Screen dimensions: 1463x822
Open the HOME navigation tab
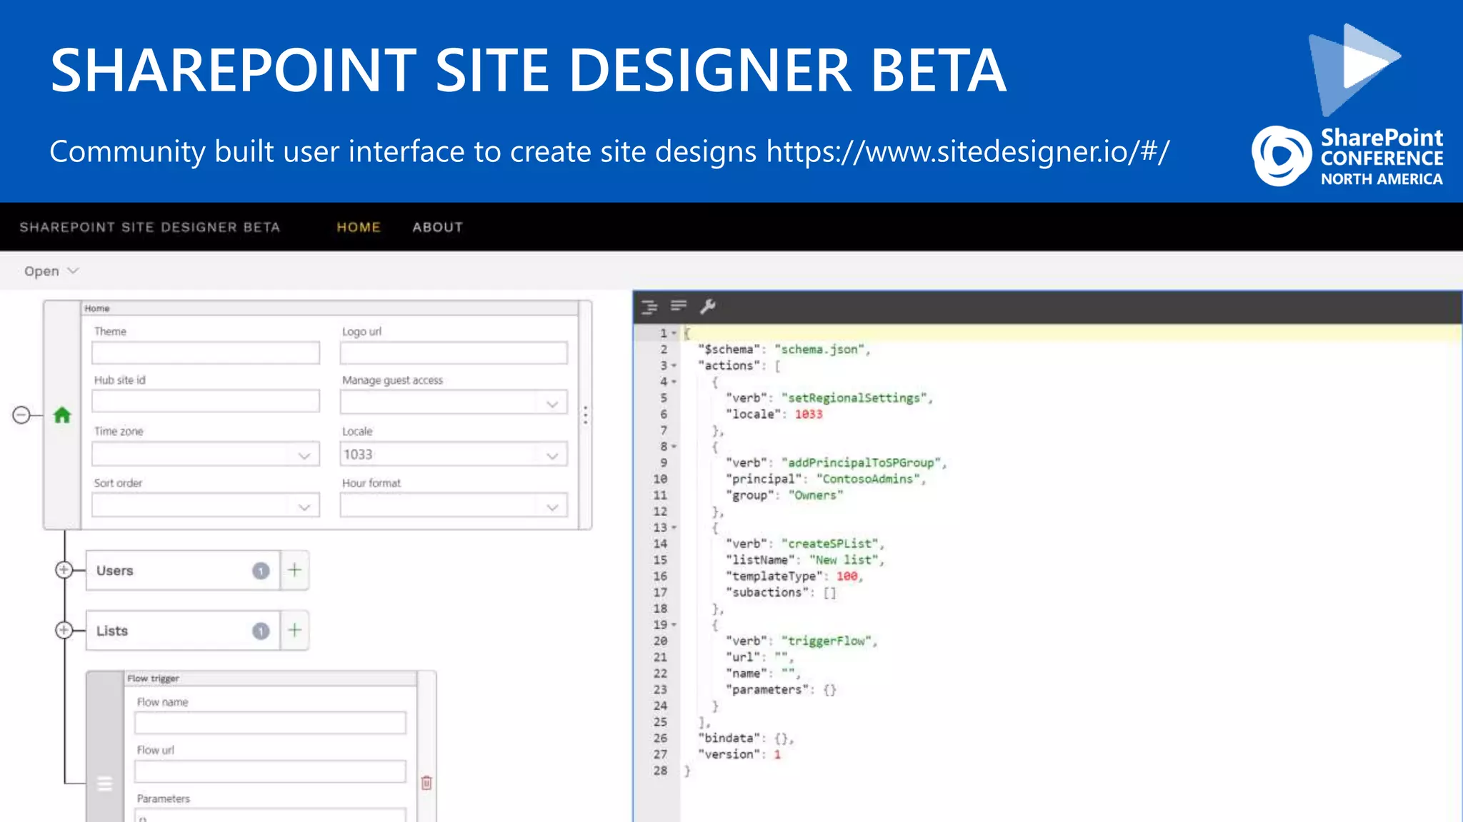point(359,227)
